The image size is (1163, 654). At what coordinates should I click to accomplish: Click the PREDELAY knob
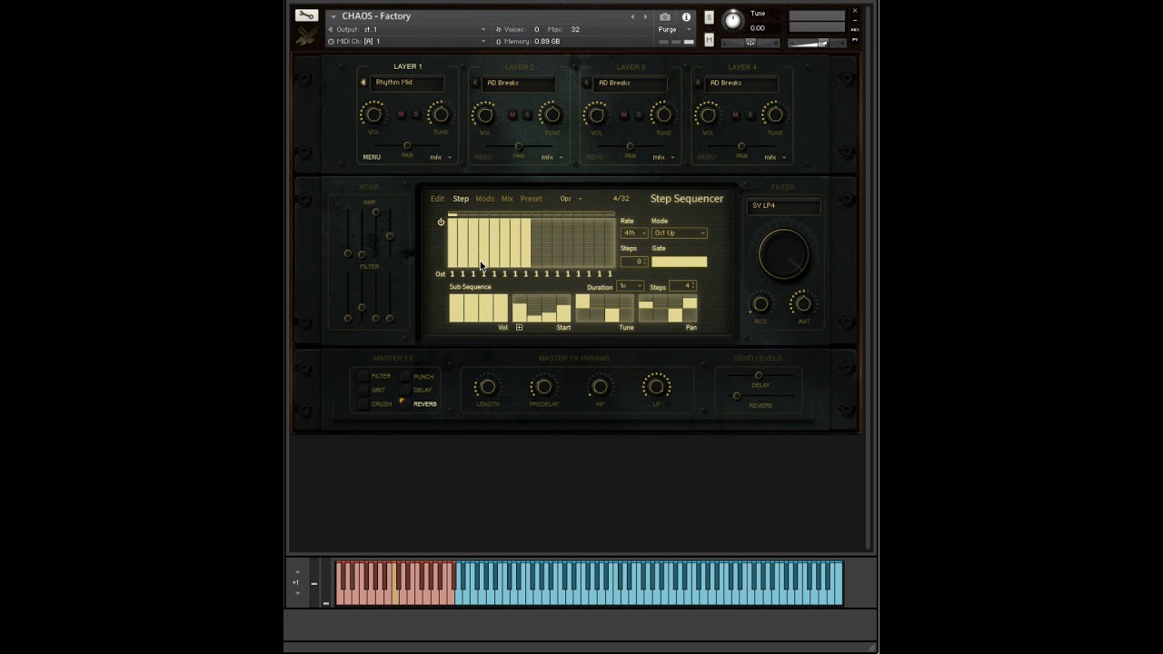click(543, 387)
